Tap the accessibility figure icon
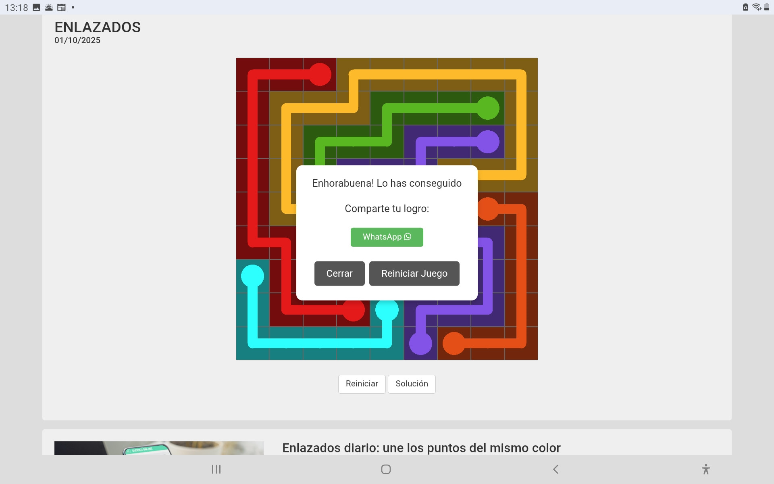Screen dimensions: 774x484 click(705, 469)
